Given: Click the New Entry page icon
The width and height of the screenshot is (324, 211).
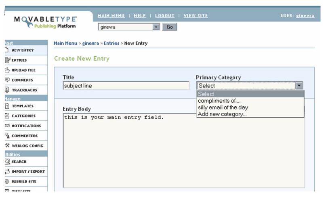Looking at the screenshot, I should [x=7, y=50].
